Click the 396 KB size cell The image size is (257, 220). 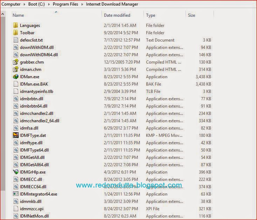[205, 172]
